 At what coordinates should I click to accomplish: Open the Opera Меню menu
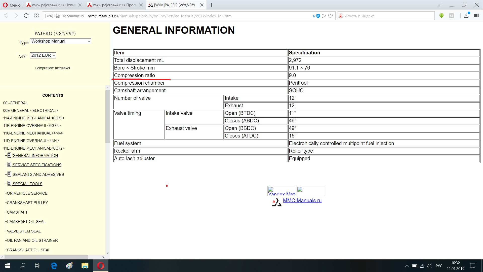(x=12, y=5)
